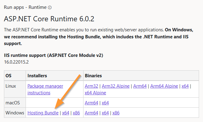Download Windows x86 installer

[x=77, y=113]
